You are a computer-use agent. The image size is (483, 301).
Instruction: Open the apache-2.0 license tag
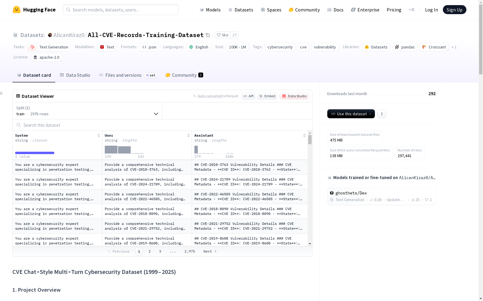click(x=46, y=57)
